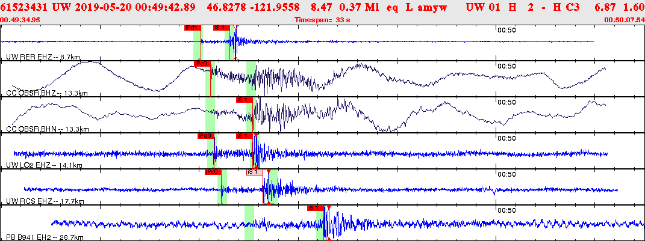Click red triangle atop UW LO2 S pick
Image resolution: width=645 pixels, height=241 pixels.
point(256,135)
